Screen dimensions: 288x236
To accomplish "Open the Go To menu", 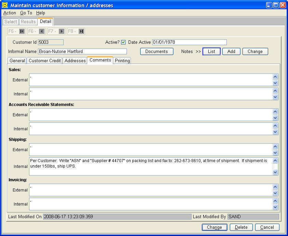I will (x=26, y=13).
